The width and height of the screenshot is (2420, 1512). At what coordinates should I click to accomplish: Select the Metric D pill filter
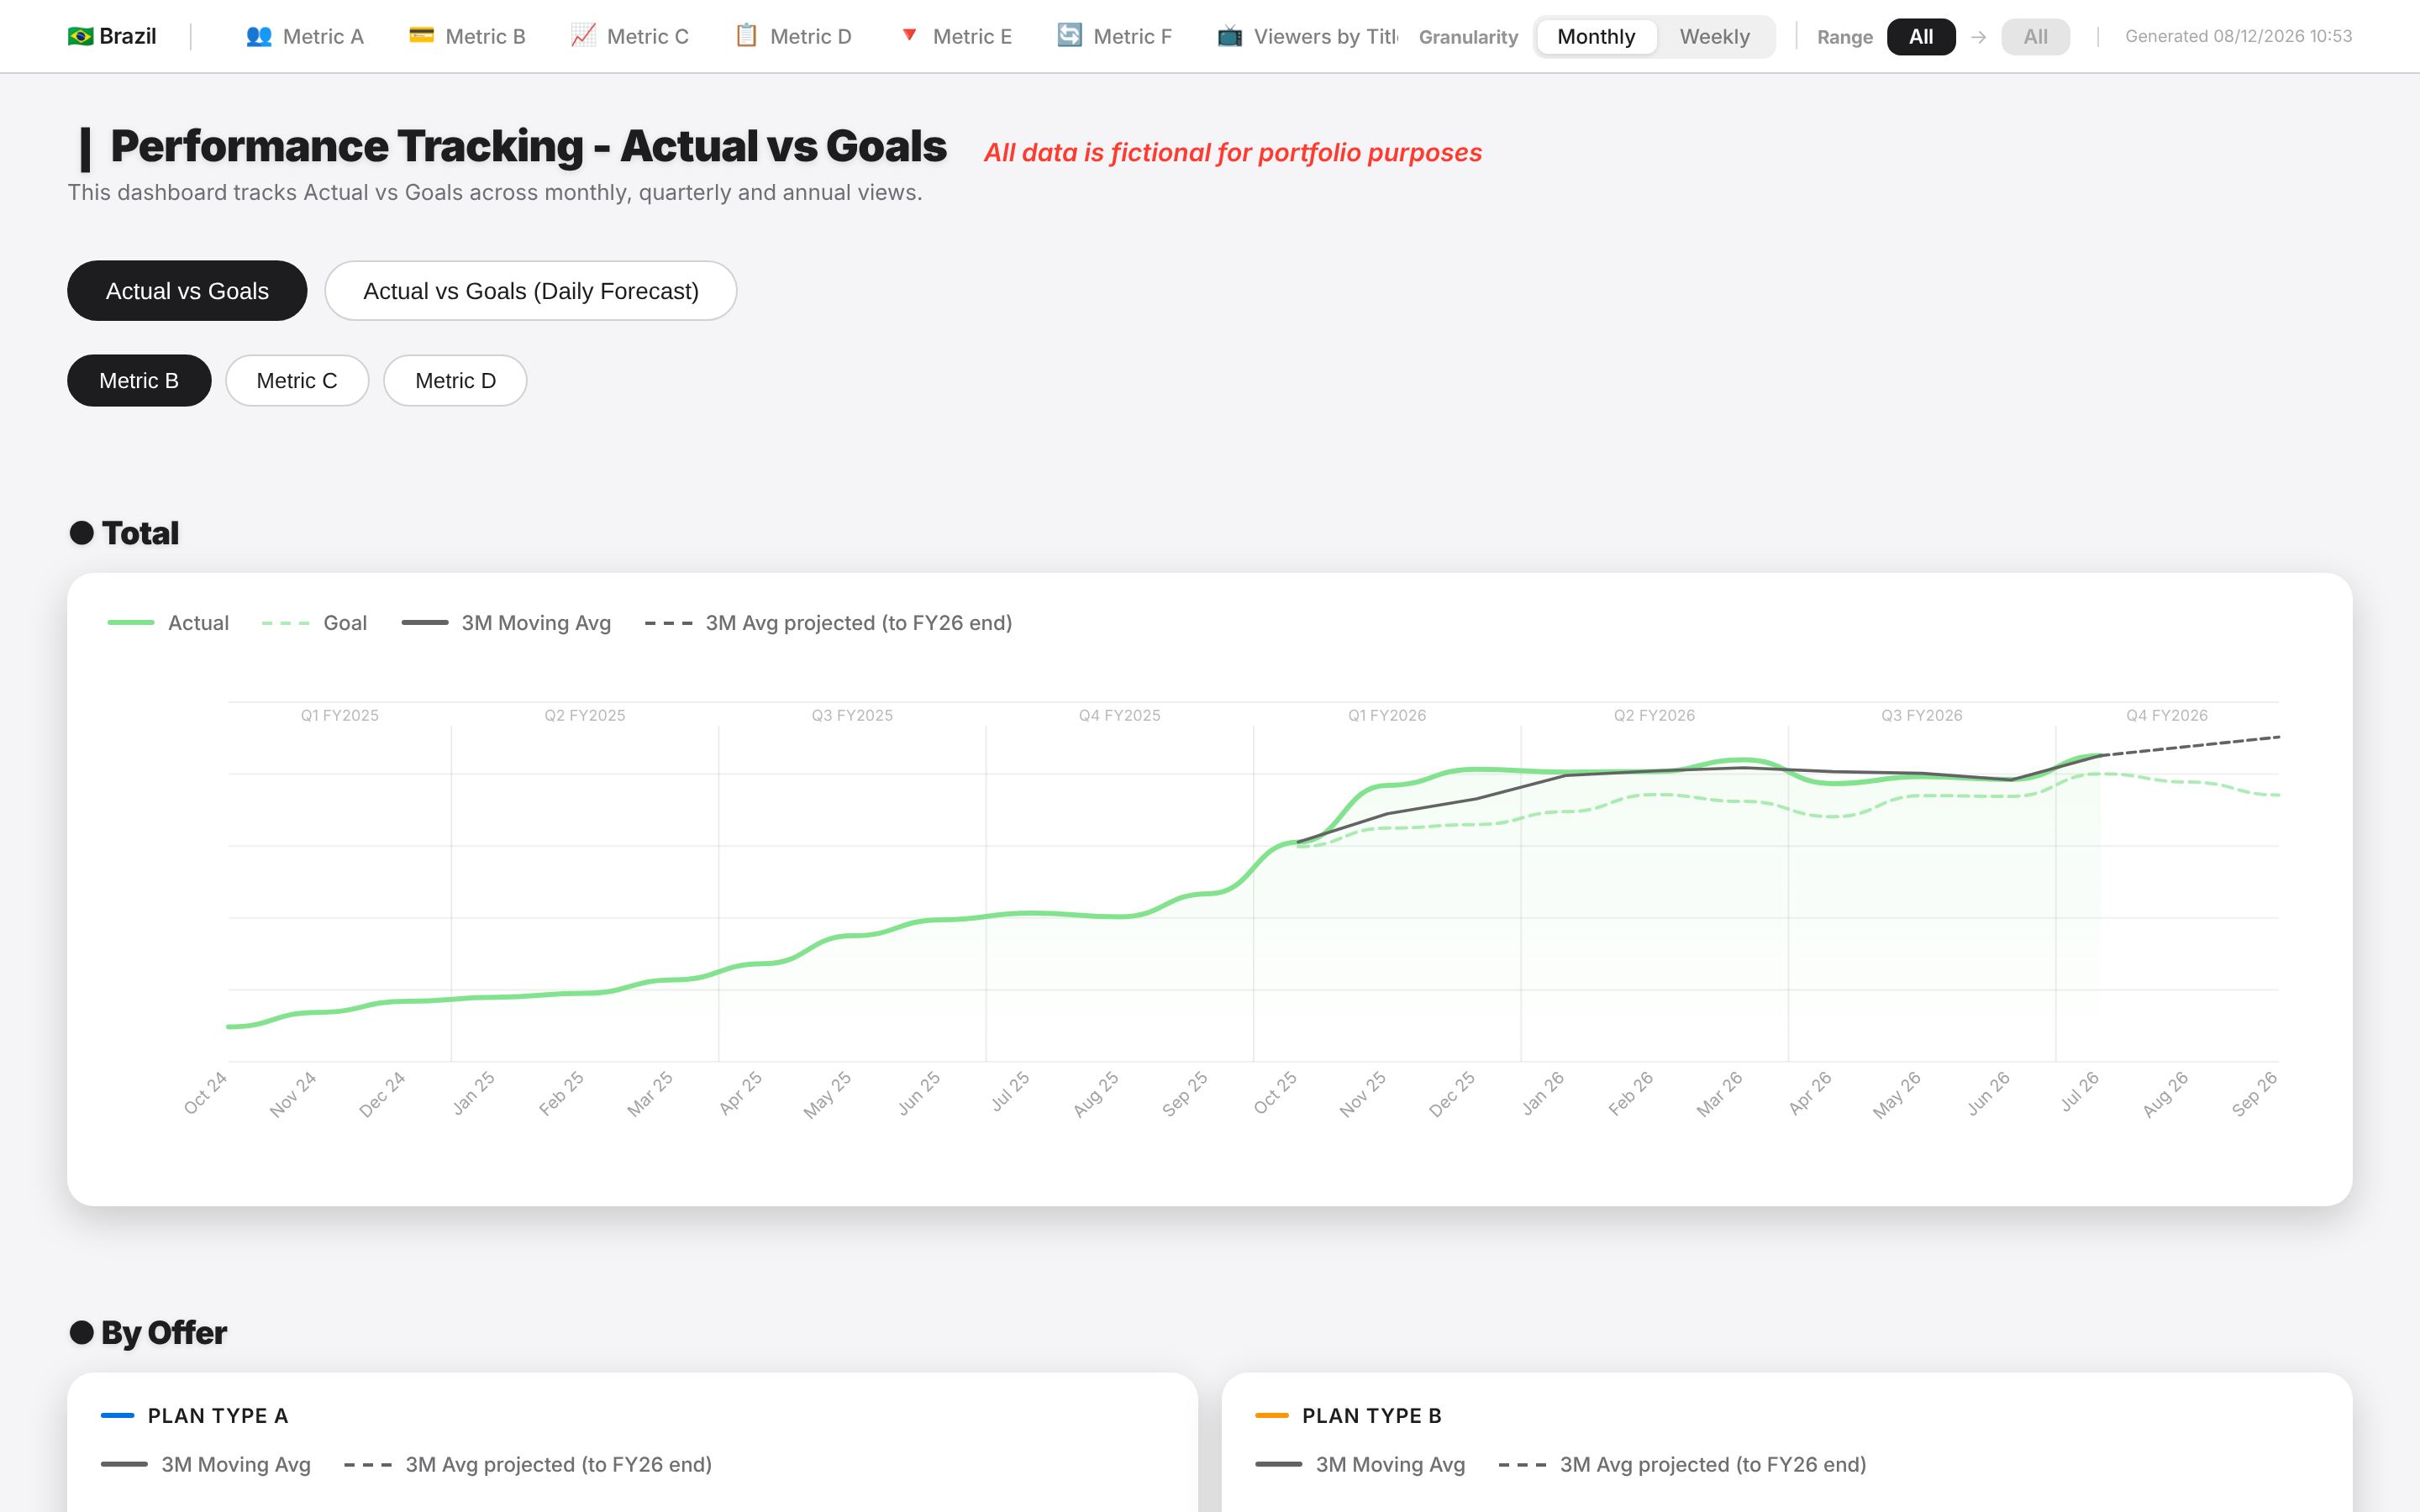tap(455, 381)
